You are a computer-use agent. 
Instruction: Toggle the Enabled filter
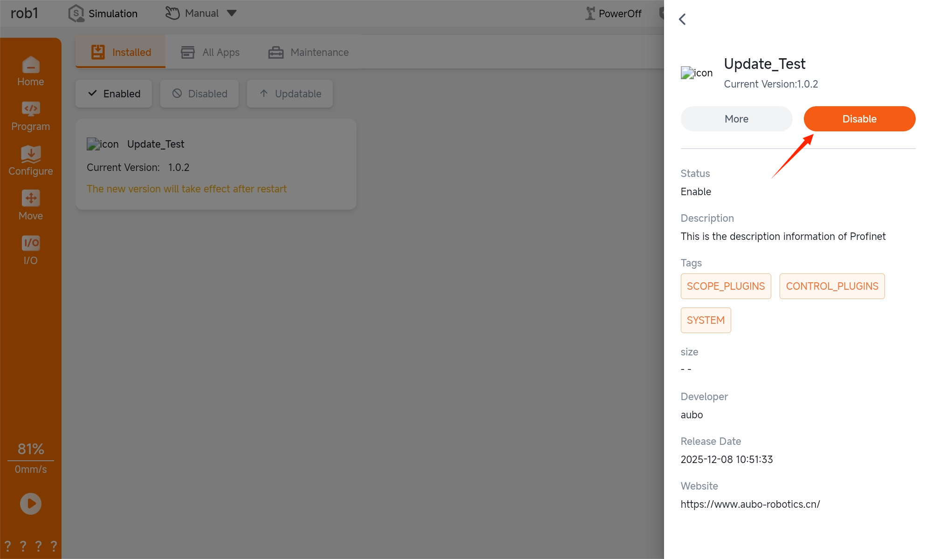tap(114, 94)
